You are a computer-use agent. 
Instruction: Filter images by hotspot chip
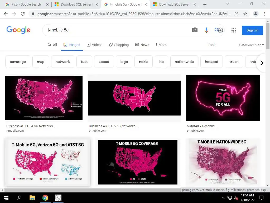[212, 62]
